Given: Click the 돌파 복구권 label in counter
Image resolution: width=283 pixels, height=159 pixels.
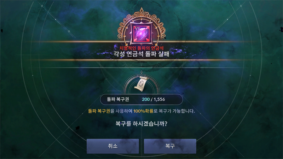Looking at the screenshot, I should click(118, 99).
